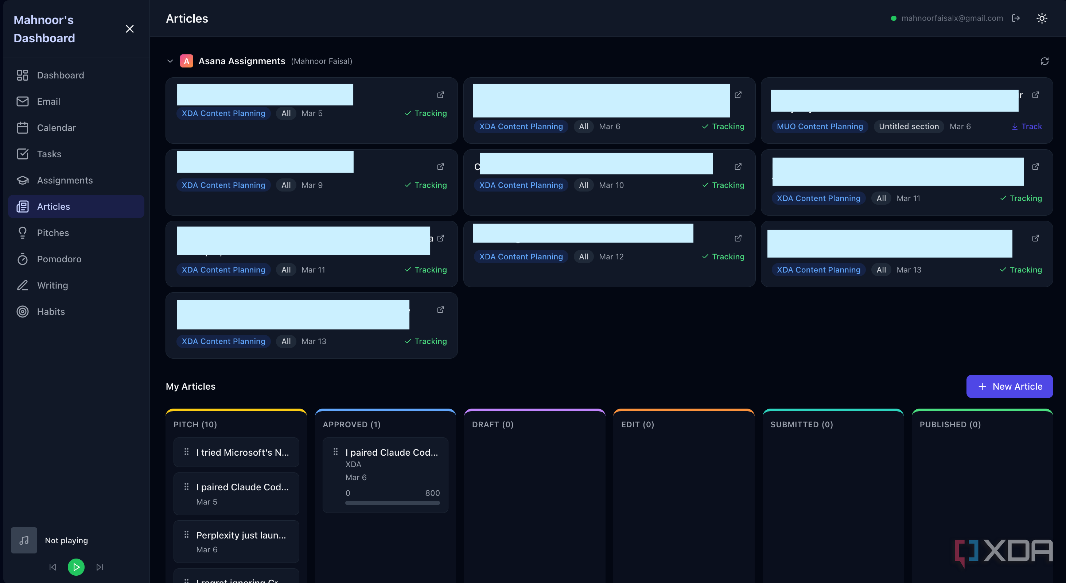
Task: Go to Assignments in the sidebar
Action: (x=76, y=180)
